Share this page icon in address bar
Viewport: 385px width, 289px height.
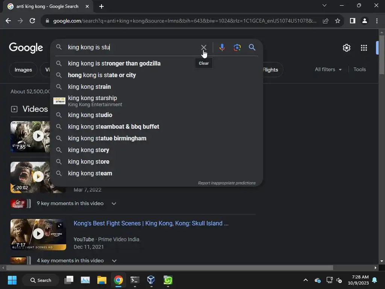(326, 21)
